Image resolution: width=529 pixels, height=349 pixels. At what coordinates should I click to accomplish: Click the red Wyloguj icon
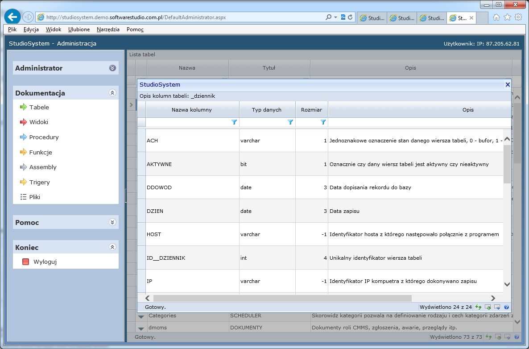click(25, 262)
